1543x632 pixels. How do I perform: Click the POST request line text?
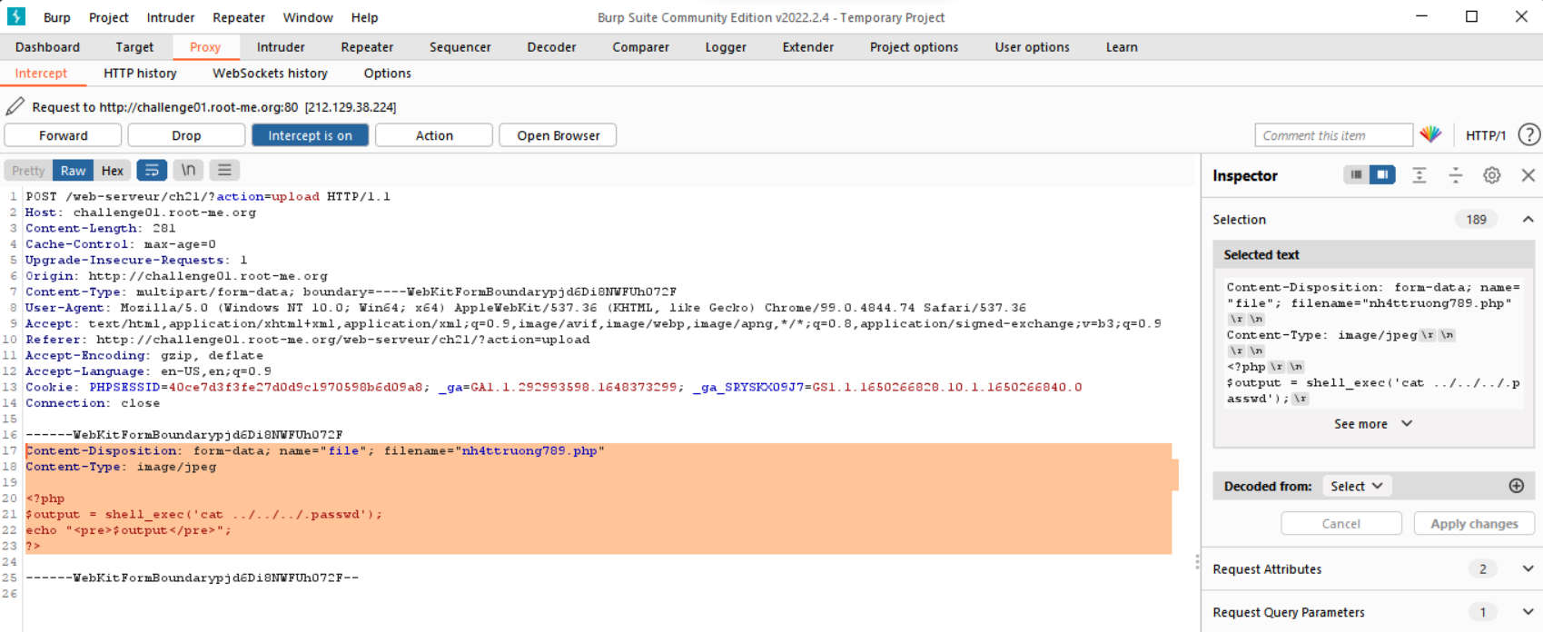pos(208,196)
